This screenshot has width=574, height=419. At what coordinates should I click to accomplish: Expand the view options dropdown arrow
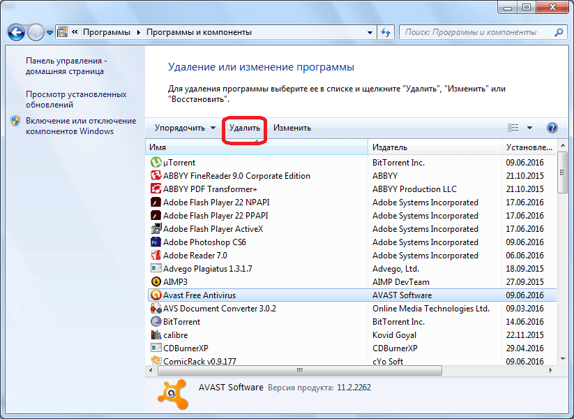(529, 128)
